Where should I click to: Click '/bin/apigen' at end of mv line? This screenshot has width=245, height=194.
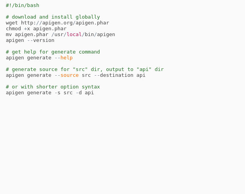coord(98,35)
